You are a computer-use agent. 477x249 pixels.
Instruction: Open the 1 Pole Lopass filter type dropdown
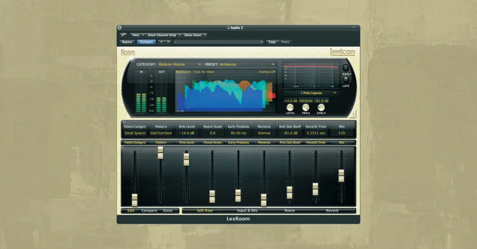pos(310,93)
